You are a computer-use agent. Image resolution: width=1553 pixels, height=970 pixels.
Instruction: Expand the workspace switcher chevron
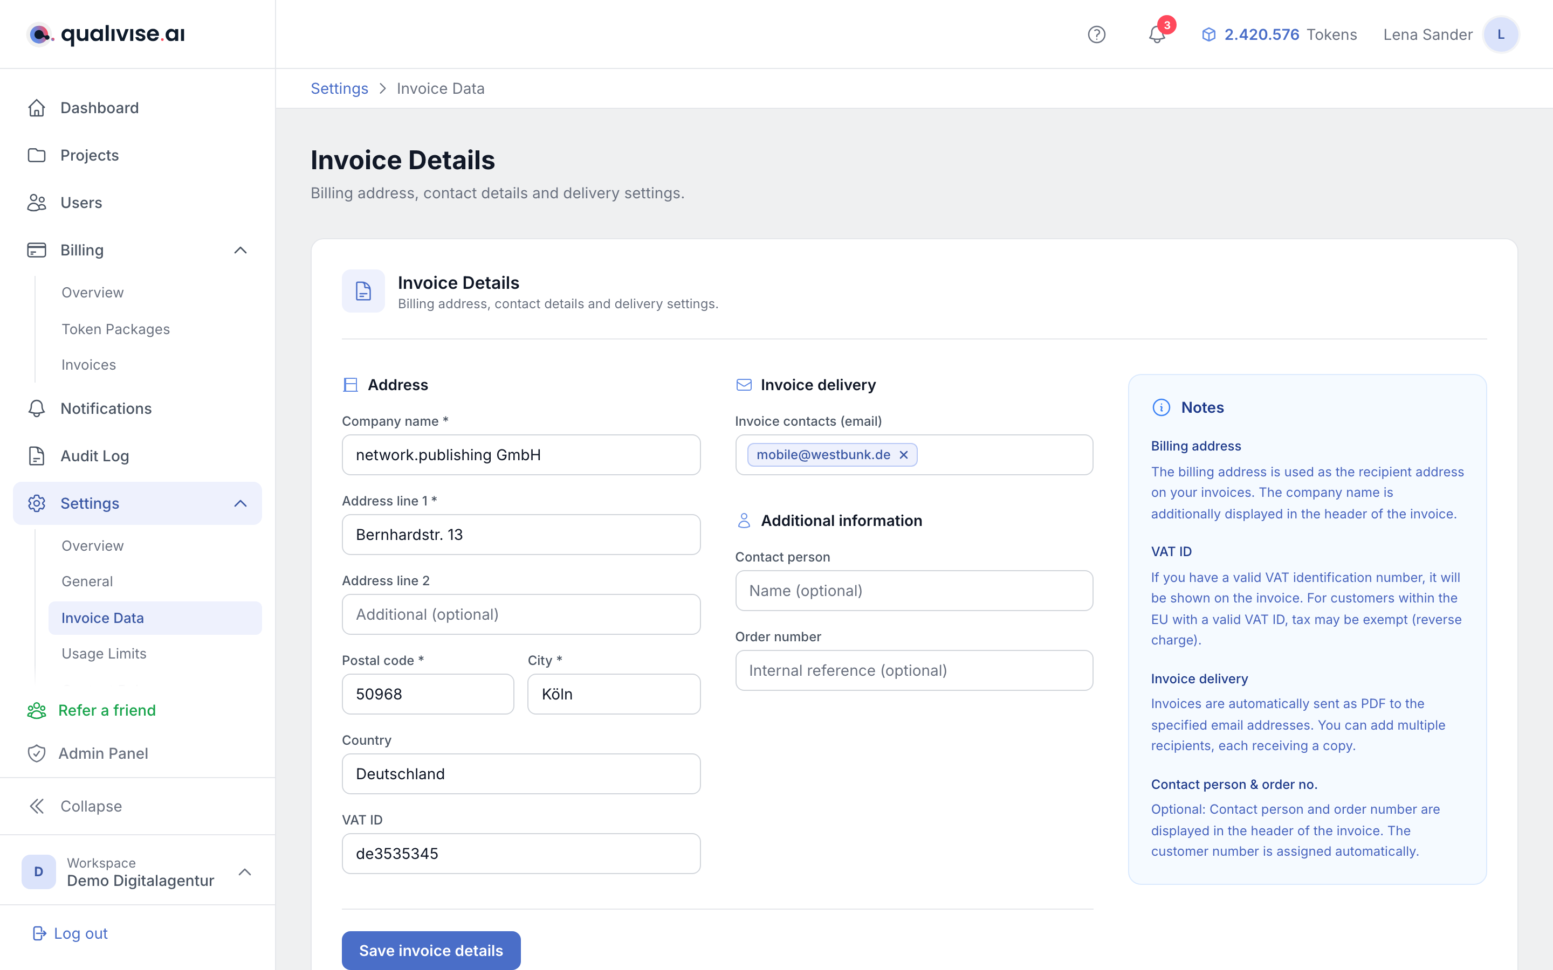(x=244, y=872)
